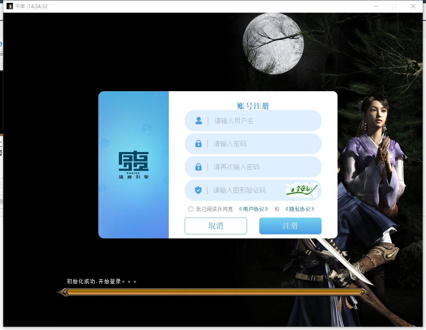The height and width of the screenshot is (330, 426).
Task: Click the lock icon beside 请输入密码
Action: 199,144
